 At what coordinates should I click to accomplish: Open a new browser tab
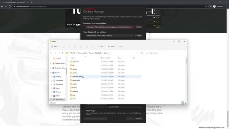pos(31,2)
